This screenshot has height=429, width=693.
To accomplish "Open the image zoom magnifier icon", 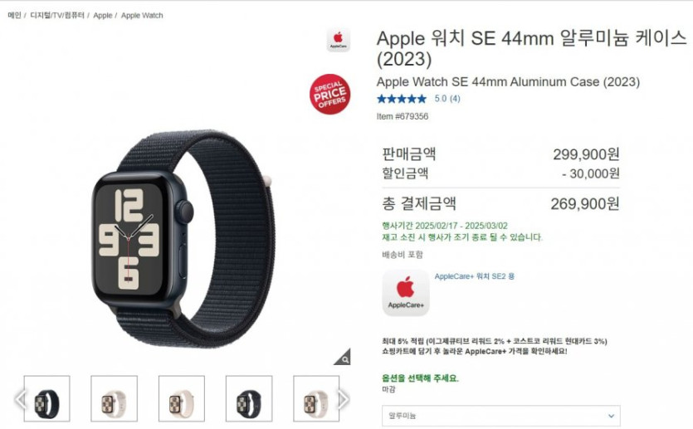I will coord(343,357).
